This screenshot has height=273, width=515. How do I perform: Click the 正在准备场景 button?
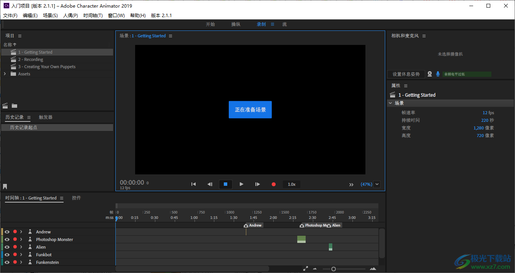coord(250,110)
